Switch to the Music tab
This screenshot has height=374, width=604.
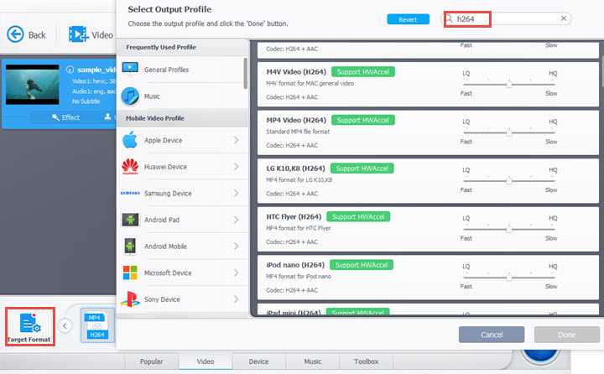pyautogui.click(x=312, y=361)
